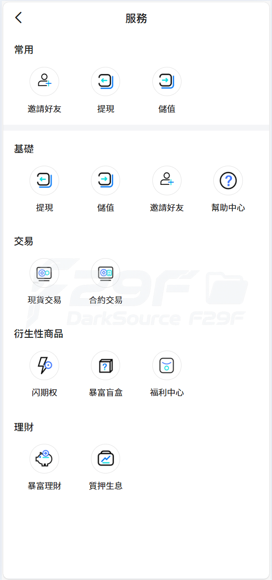The height and width of the screenshot is (580, 272).
Task: Click the 暴富理財 text label
Action: click(x=44, y=486)
